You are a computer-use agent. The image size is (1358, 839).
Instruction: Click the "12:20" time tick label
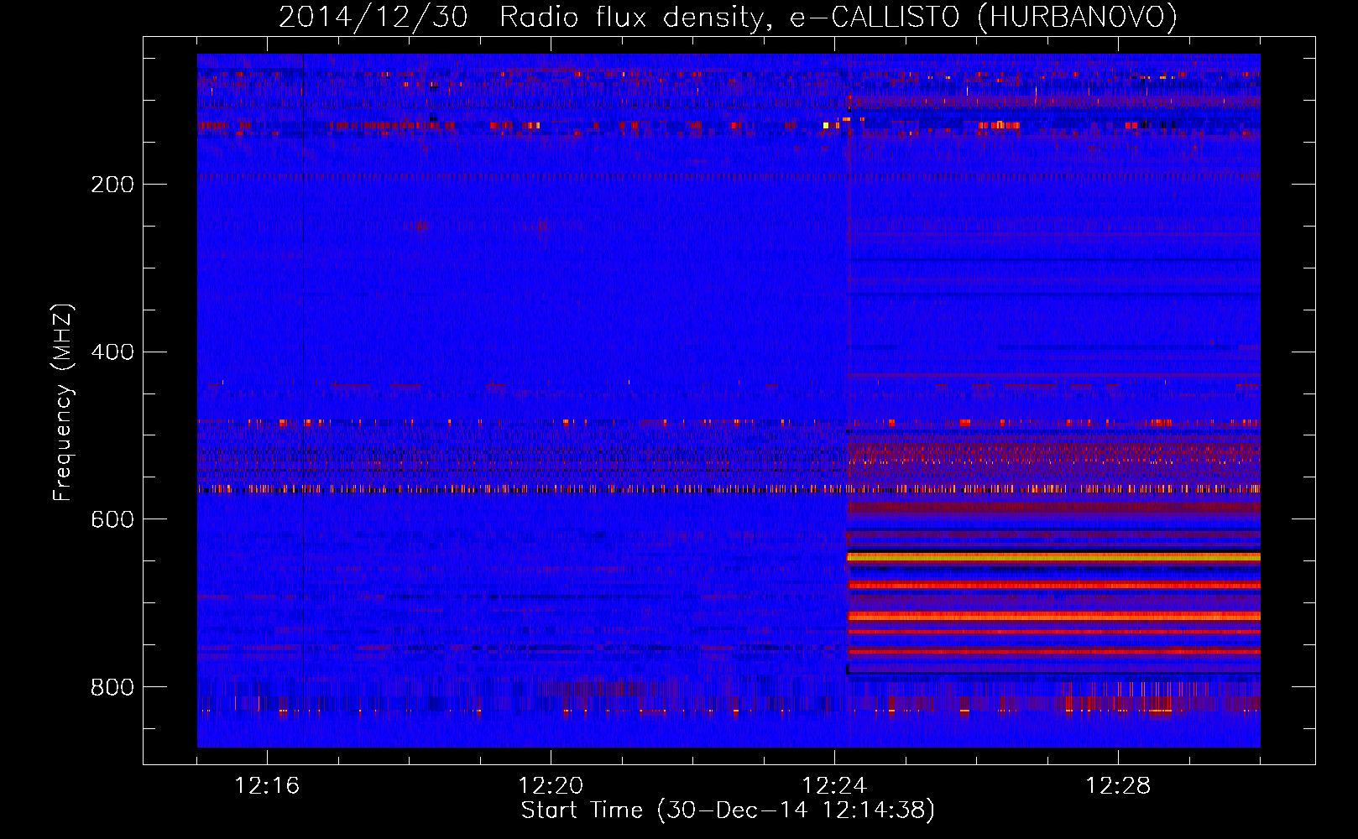coord(551,785)
